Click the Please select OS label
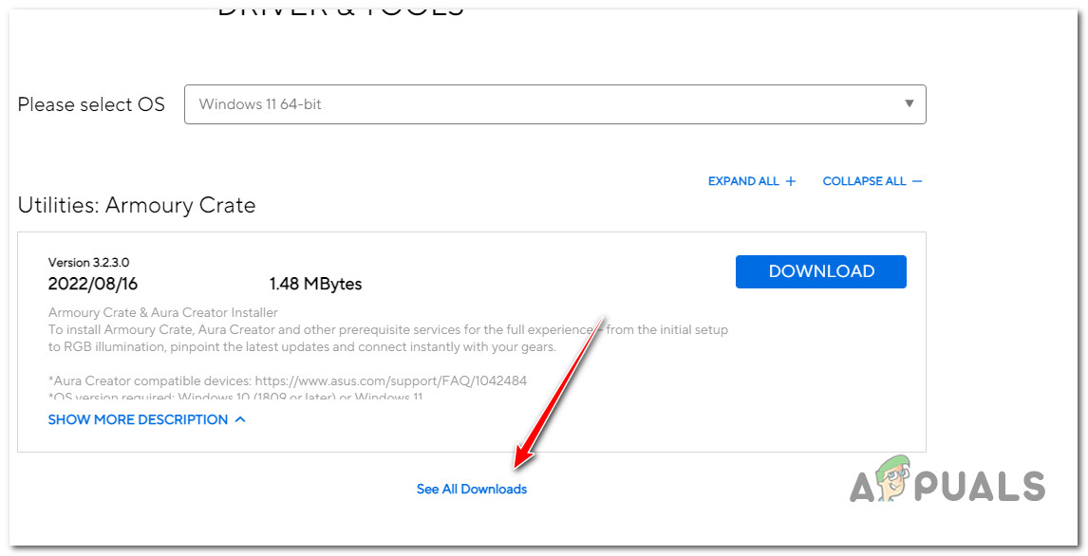Image resolution: width=1088 pixels, height=556 pixels. pyautogui.click(x=91, y=104)
